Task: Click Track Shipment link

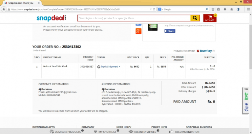Action: coord(110,67)
